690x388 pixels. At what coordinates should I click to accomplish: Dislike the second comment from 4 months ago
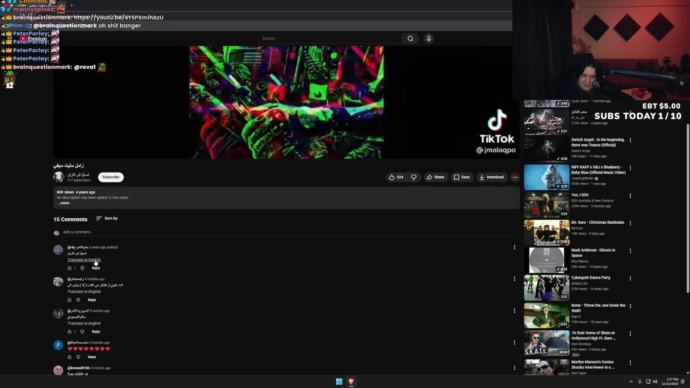pos(78,300)
